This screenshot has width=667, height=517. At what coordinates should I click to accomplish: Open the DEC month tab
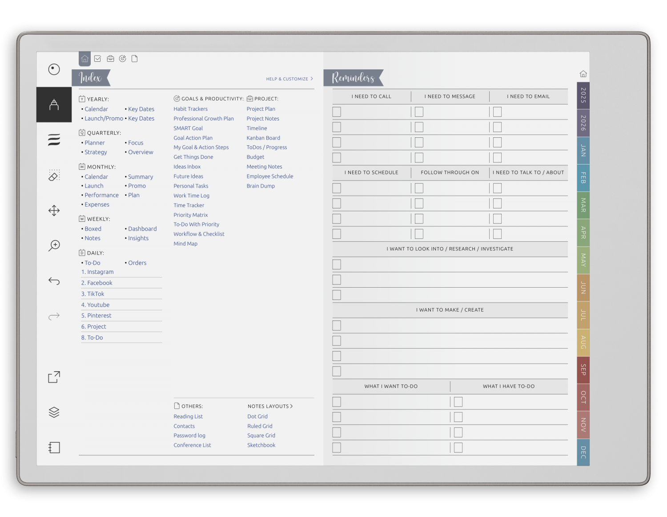pos(583,452)
